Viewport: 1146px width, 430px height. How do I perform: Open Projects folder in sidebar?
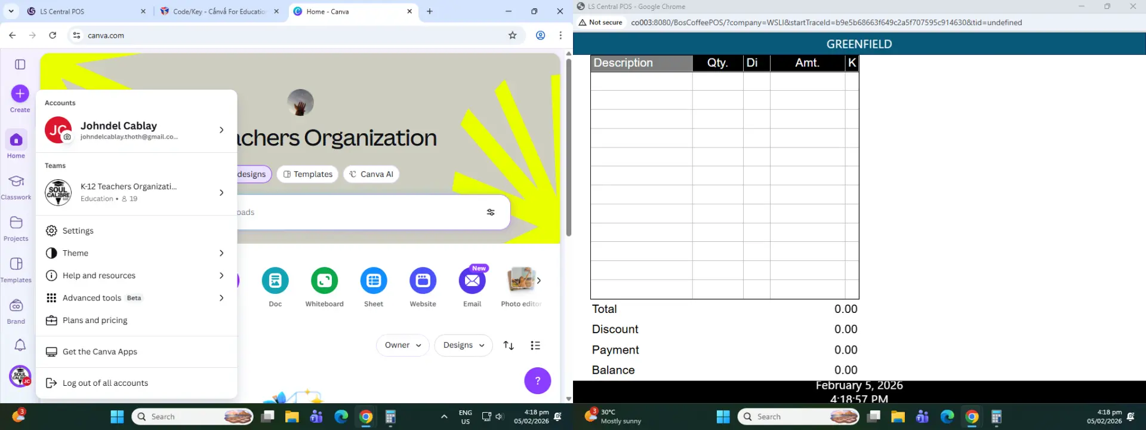16,228
